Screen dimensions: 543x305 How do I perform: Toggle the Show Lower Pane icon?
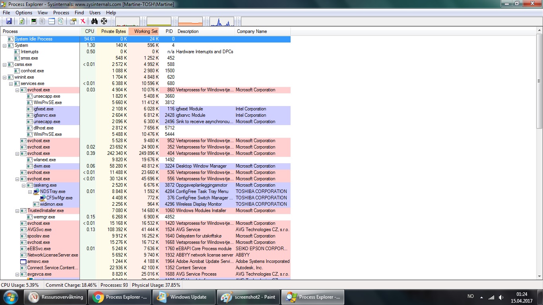[51, 21]
